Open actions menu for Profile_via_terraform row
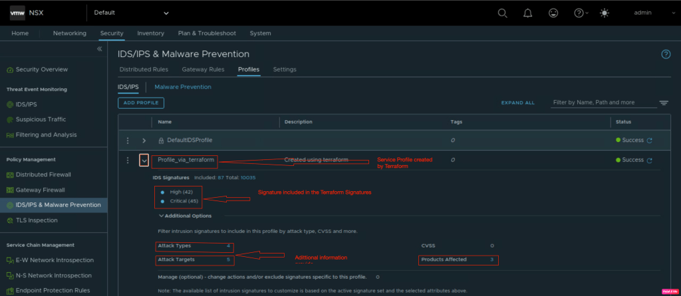Image resolution: width=681 pixels, height=296 pixels. point(128,161)
